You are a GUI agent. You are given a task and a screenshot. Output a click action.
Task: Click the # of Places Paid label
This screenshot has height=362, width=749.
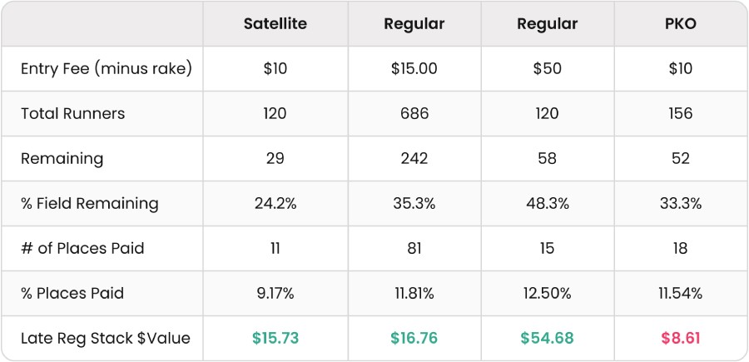(82, 248)
